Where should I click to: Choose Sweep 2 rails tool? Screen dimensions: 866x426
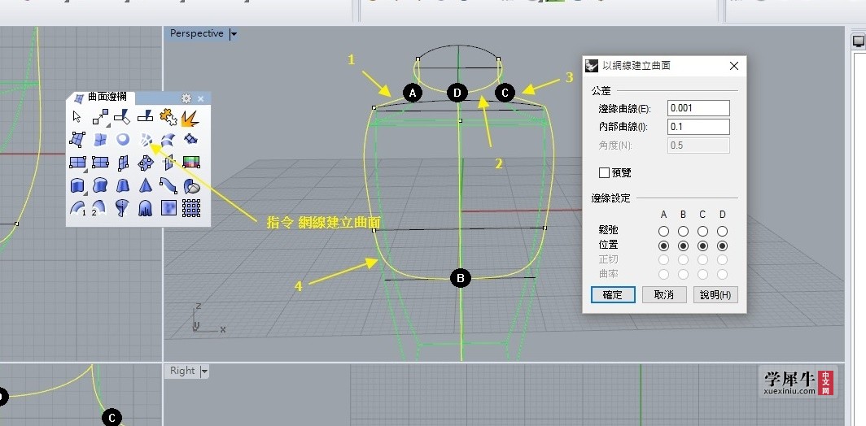click(x=100, y=208)
